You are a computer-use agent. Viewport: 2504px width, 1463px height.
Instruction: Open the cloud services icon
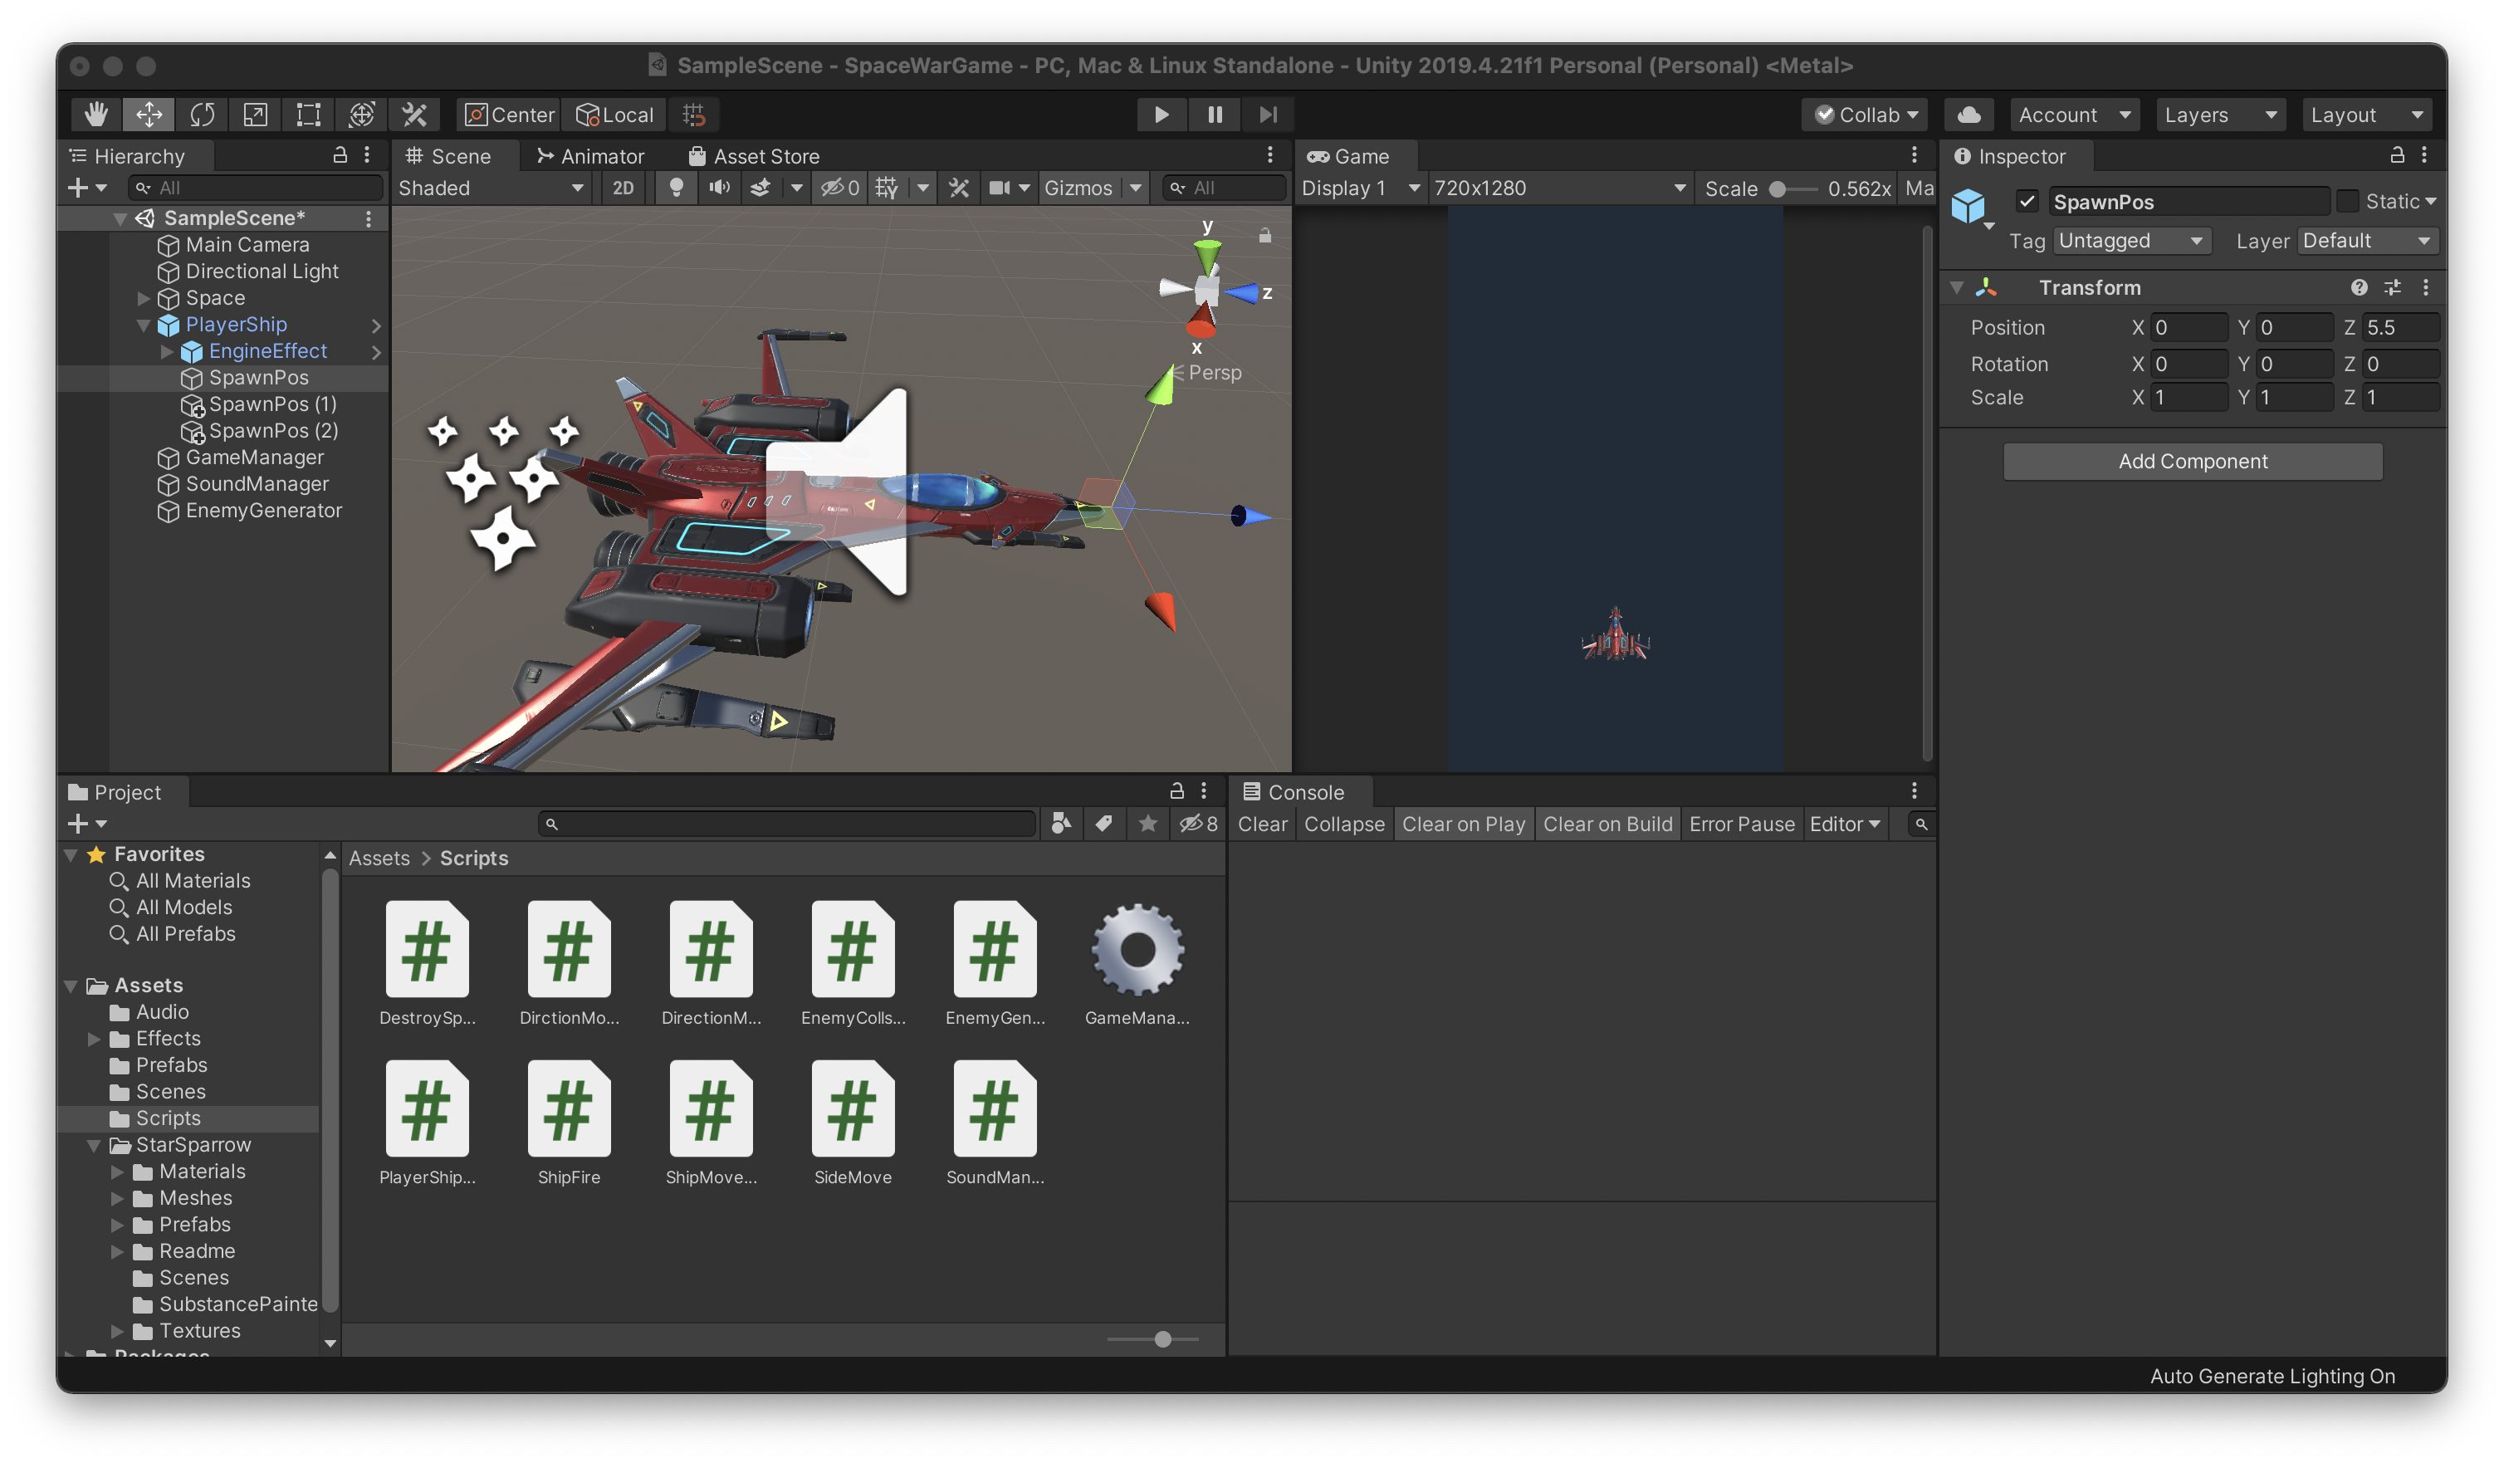(1968, 115)
